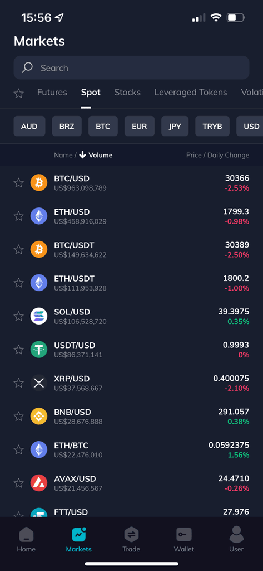
Task: Tap the Solana logo for SOL/USD
Action: pyautogui.click(x=39, y=316)
